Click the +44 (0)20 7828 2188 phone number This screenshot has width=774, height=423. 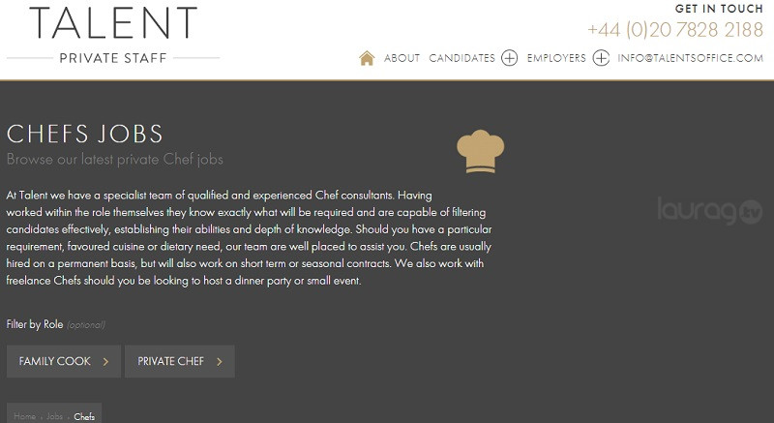point(675,30)
